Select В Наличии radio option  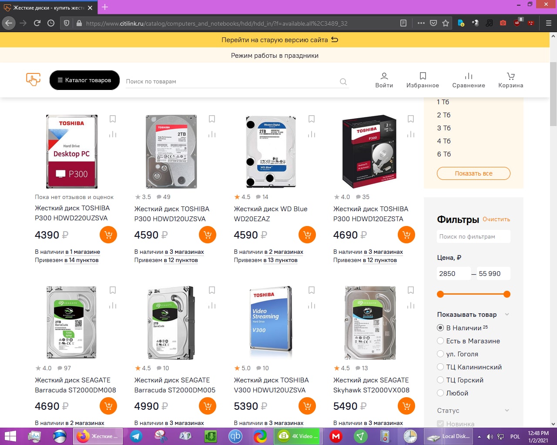click(x=440, y=328)
